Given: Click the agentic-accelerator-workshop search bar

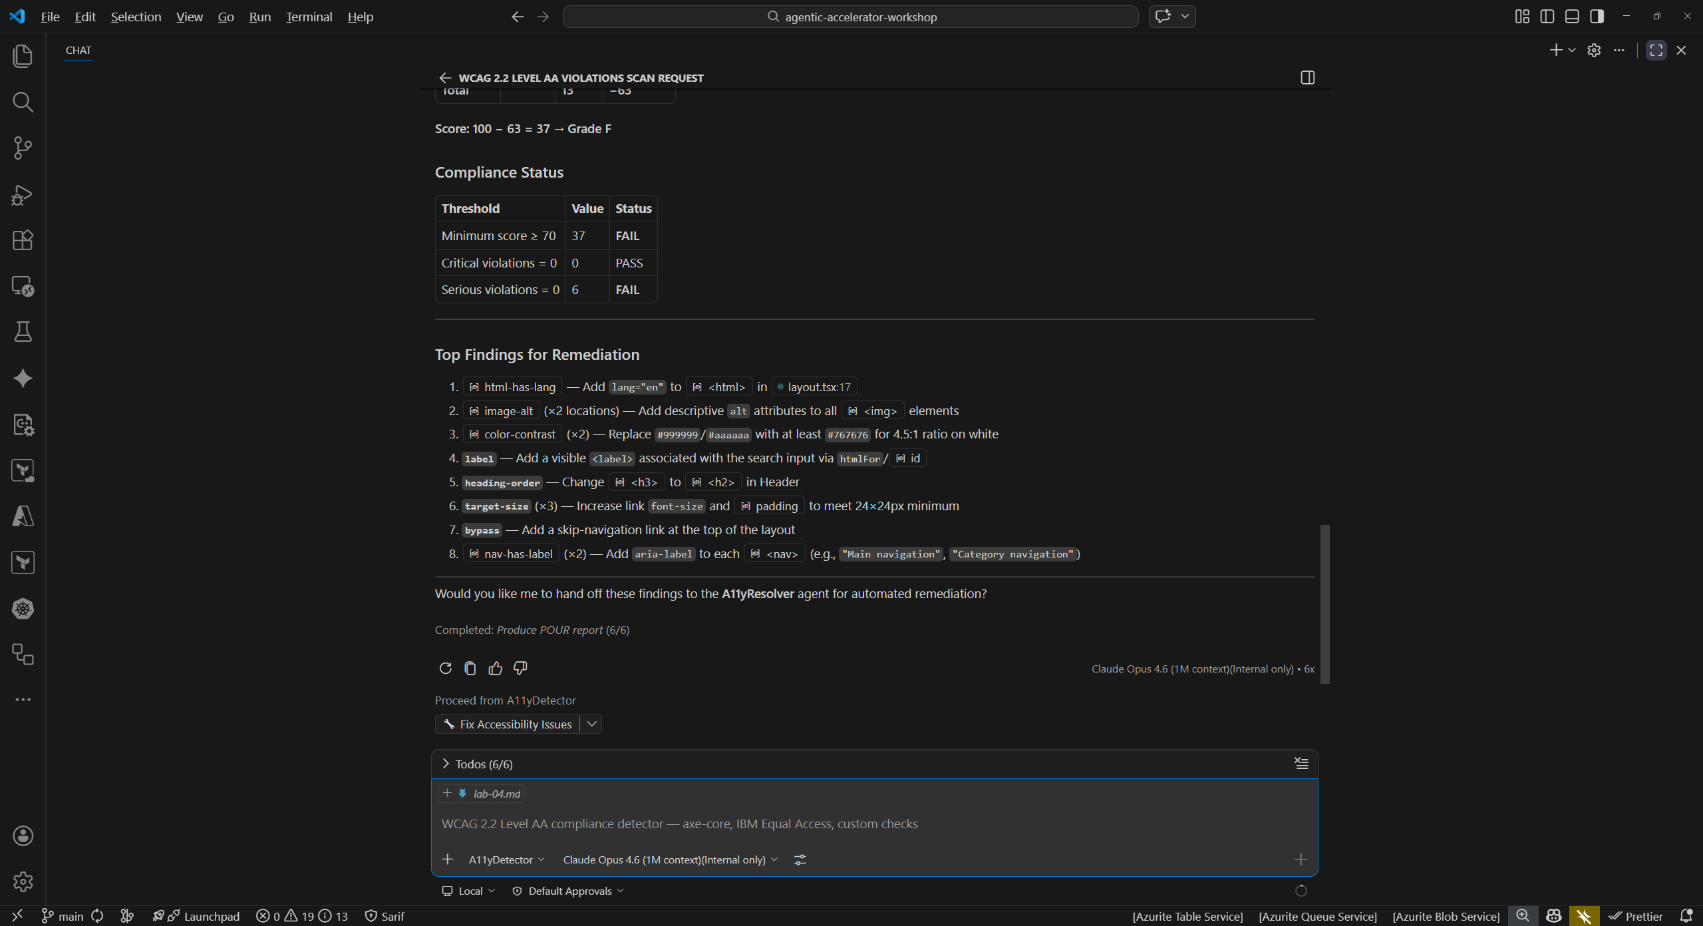Looking at the screenshot, I should pyautogui.click(x=850, y=16).
